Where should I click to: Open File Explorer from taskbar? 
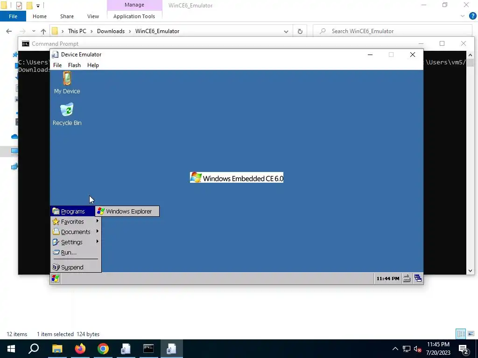57,349
